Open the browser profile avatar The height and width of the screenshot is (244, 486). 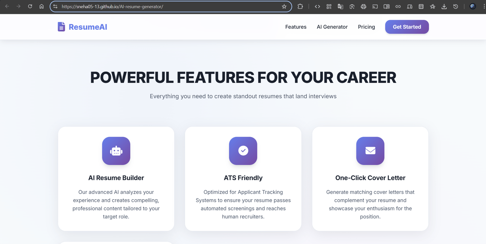coord(473,6)
